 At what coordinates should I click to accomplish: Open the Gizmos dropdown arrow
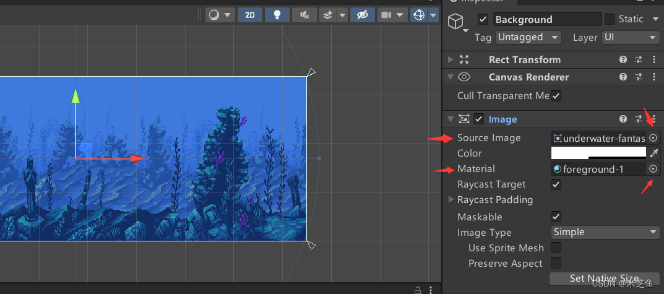click(433, 15)
